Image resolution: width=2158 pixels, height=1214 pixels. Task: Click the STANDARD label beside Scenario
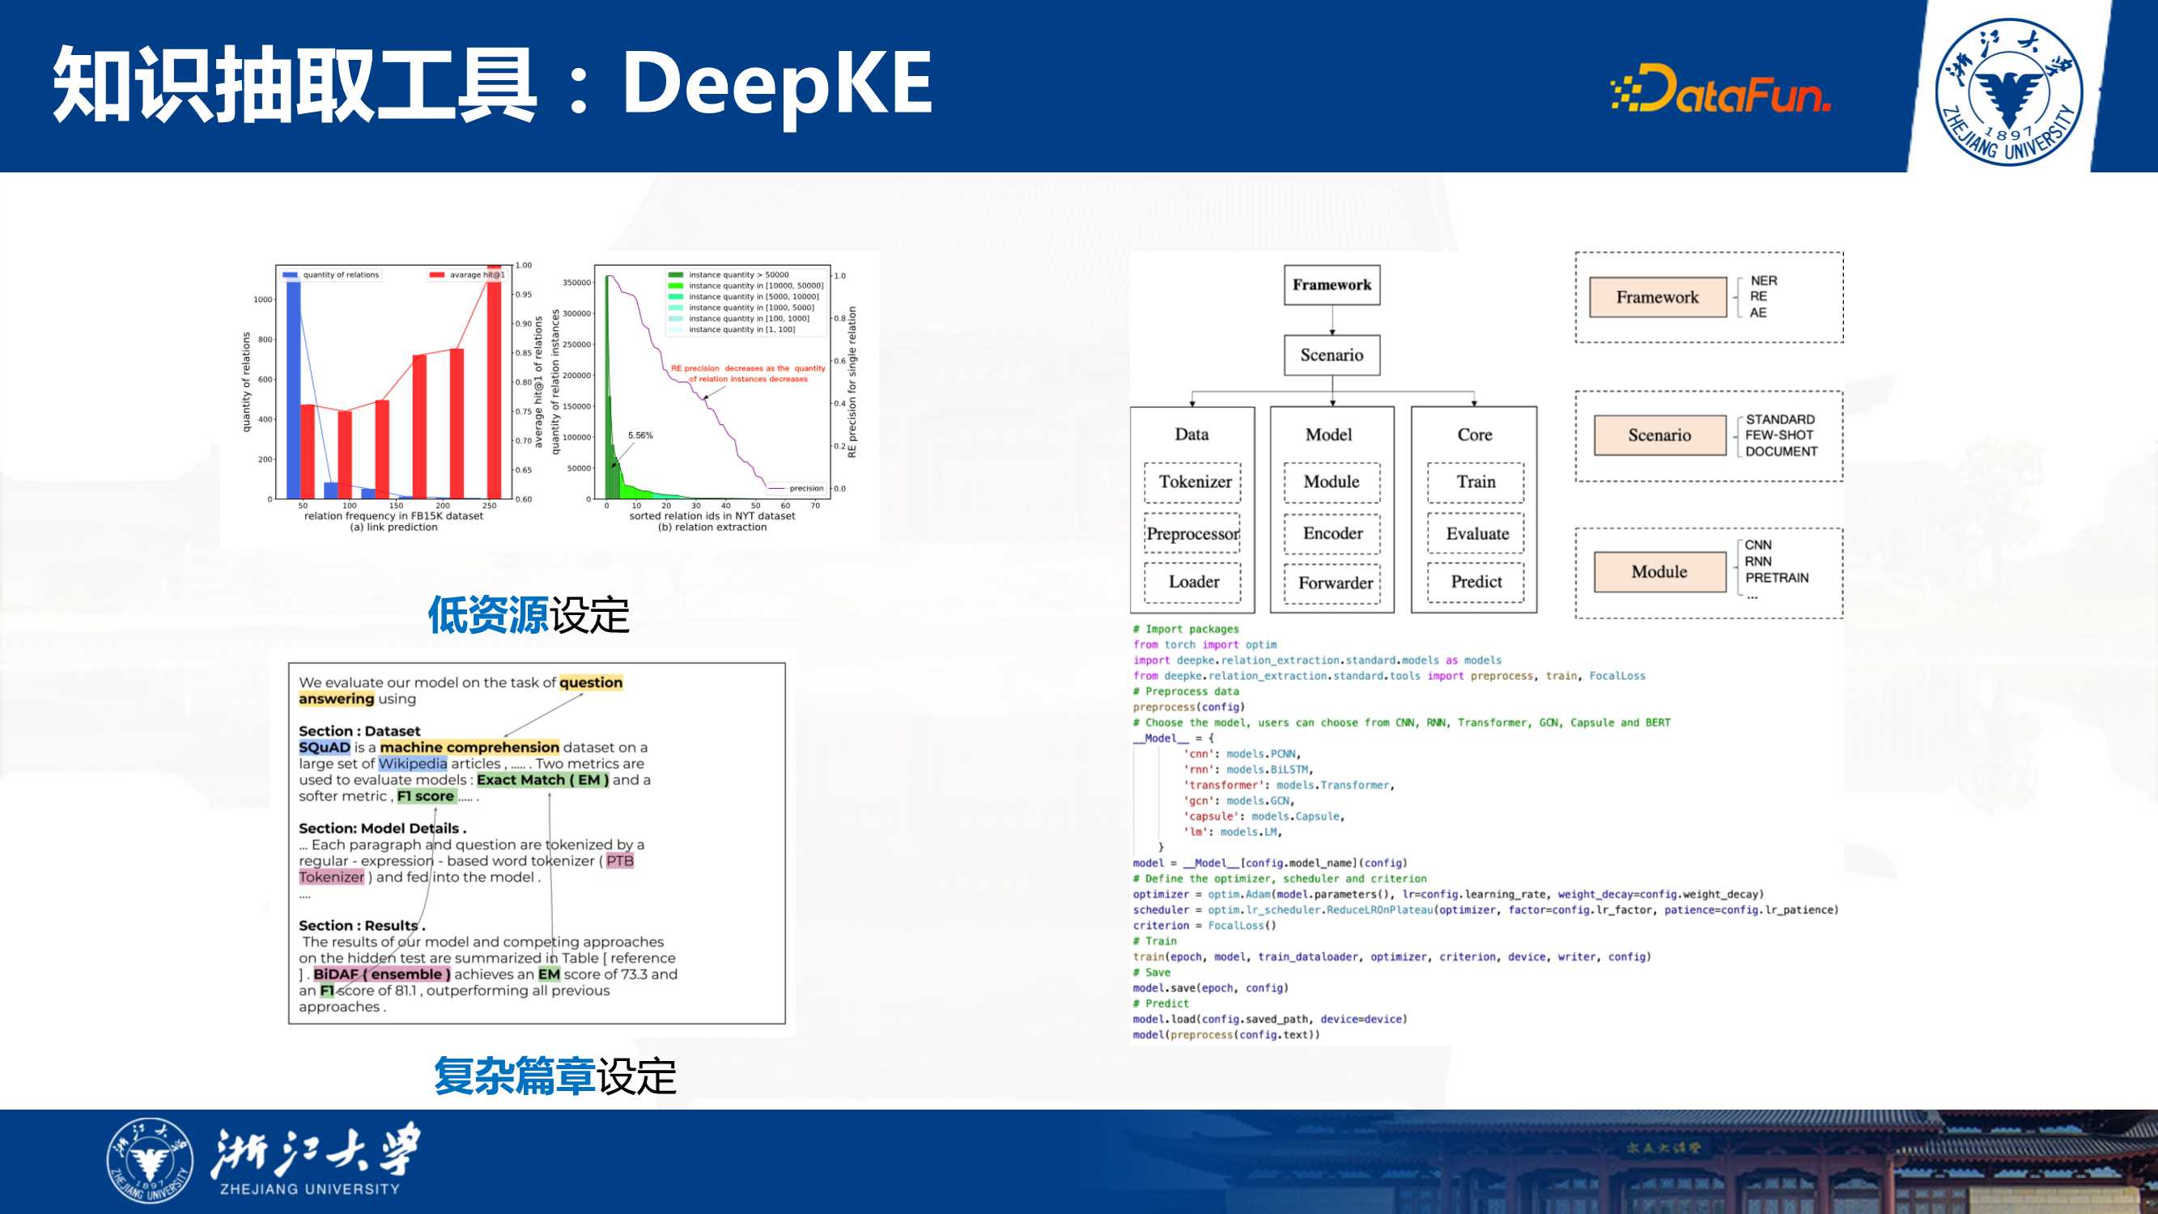click(1780, 419)
